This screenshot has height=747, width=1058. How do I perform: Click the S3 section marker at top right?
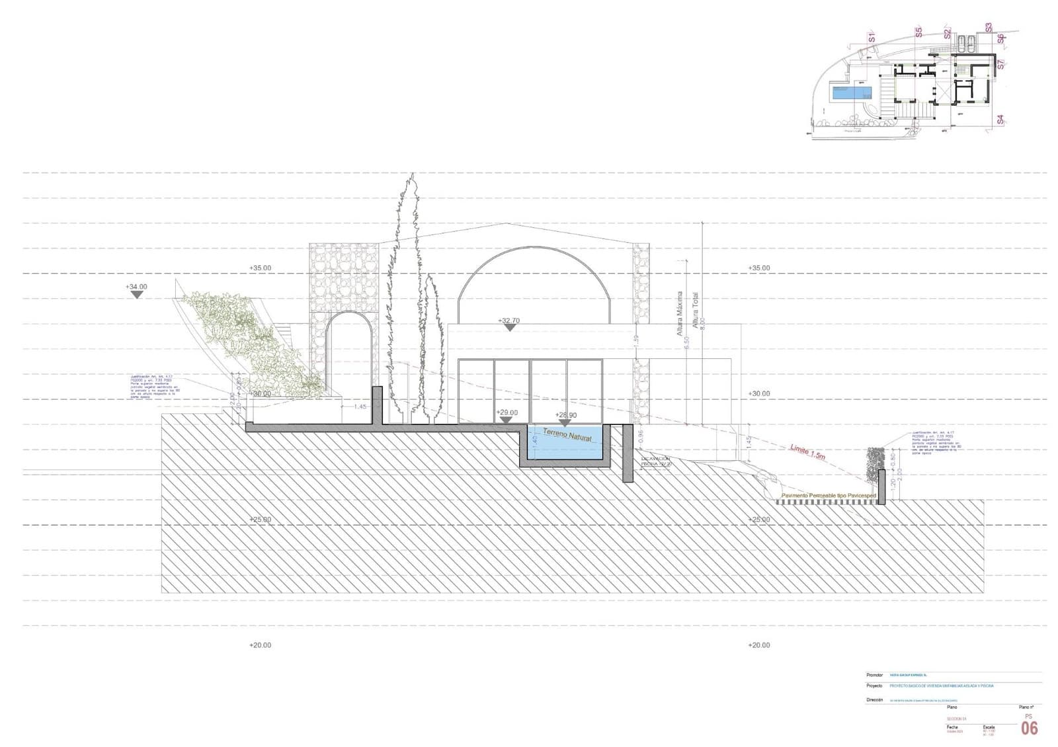point(988,26)
